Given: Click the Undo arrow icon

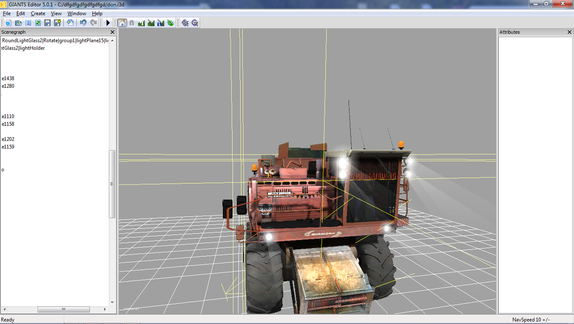Looking at the screenshot, I should click(83, 23).
